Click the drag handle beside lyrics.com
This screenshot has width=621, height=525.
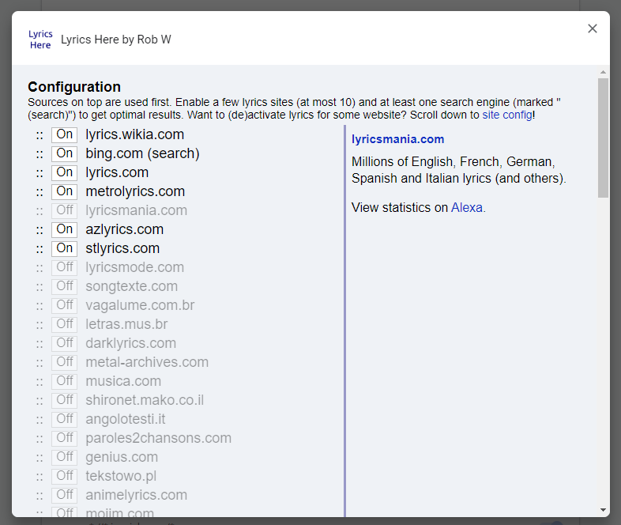coord(40,173)
